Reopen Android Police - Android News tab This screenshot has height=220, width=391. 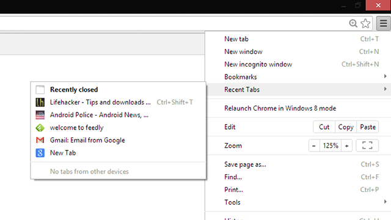tap(119, 115)
